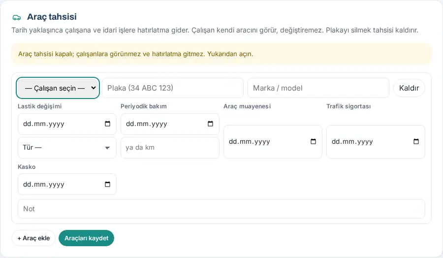Click the Trafik sigortası date field
Screen dimensions: 443x258
click(x=376, y=142)
